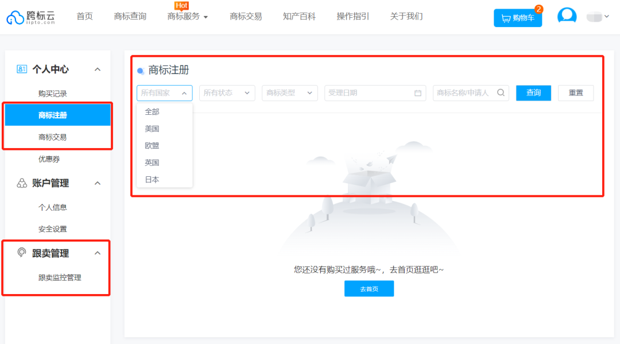Select 美国 from the country list
Viewport: 620px width, 344px height.
click(151, 128)
